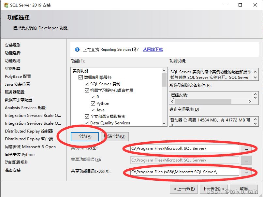Select Java 安装位置 step in sidebar
The image size is (263, 197).
point(18,84)
